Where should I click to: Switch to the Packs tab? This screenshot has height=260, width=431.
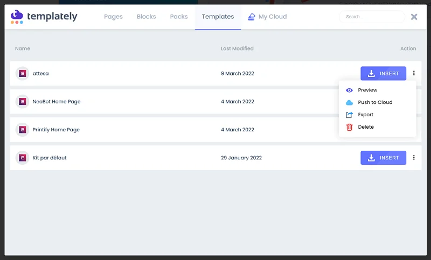[x=179, y=17]
